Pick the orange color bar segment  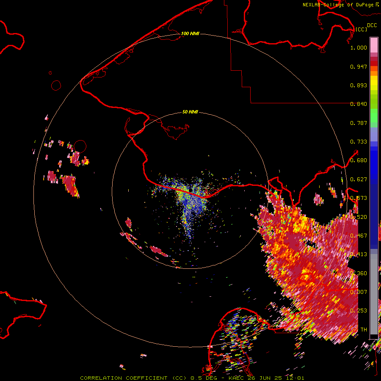(x=374, y=73)
